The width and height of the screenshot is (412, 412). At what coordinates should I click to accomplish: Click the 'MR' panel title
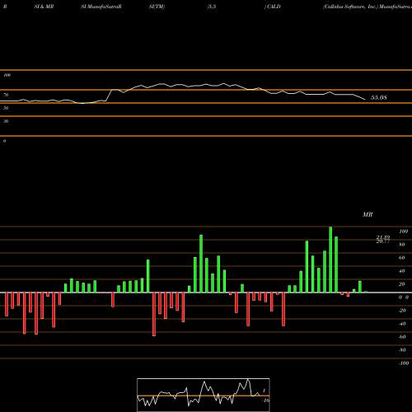[368, 214]
